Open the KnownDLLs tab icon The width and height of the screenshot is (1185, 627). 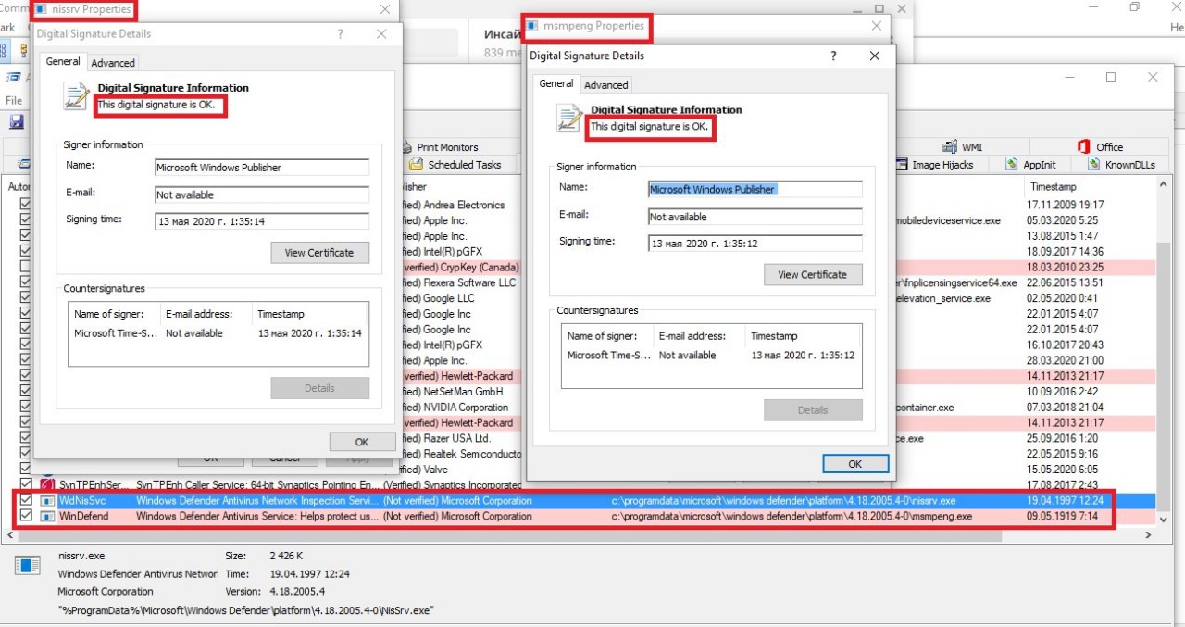(1095, 165)
